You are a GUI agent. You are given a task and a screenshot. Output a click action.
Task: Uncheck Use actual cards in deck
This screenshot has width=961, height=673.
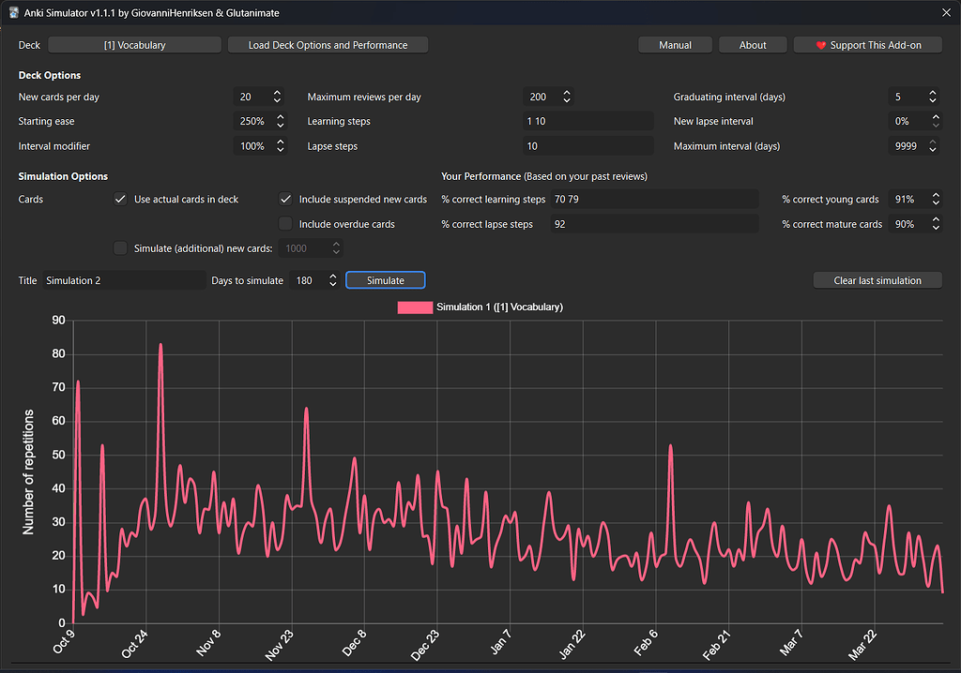coord(120,199)
